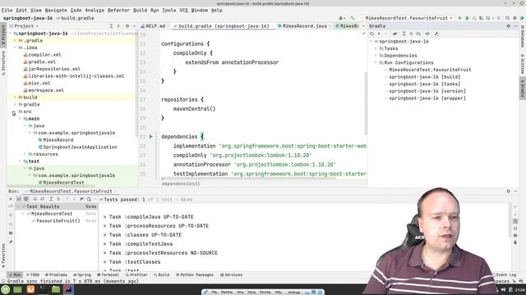Toggle the Database tool window on the right strip
Image resolution: width=526 pixels, height=295 pixels.
coord(523,36)
